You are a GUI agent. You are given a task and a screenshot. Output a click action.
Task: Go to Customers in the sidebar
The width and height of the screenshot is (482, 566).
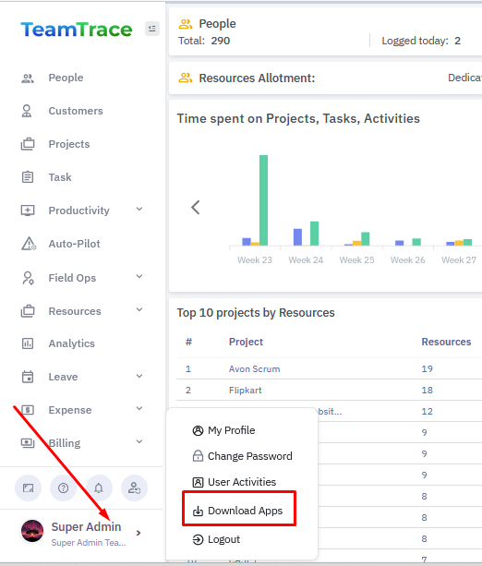pos(76,111)
